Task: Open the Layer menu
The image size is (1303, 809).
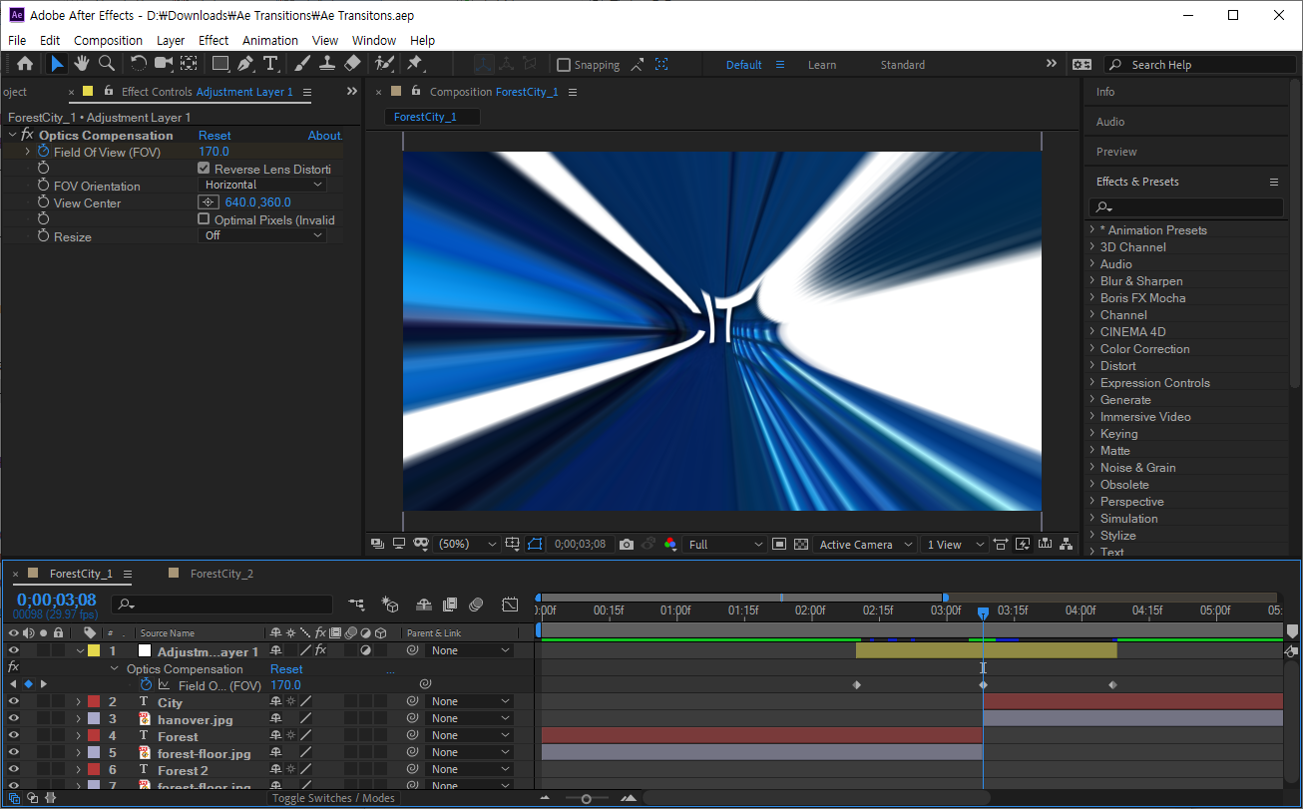Action: [171, 40]
